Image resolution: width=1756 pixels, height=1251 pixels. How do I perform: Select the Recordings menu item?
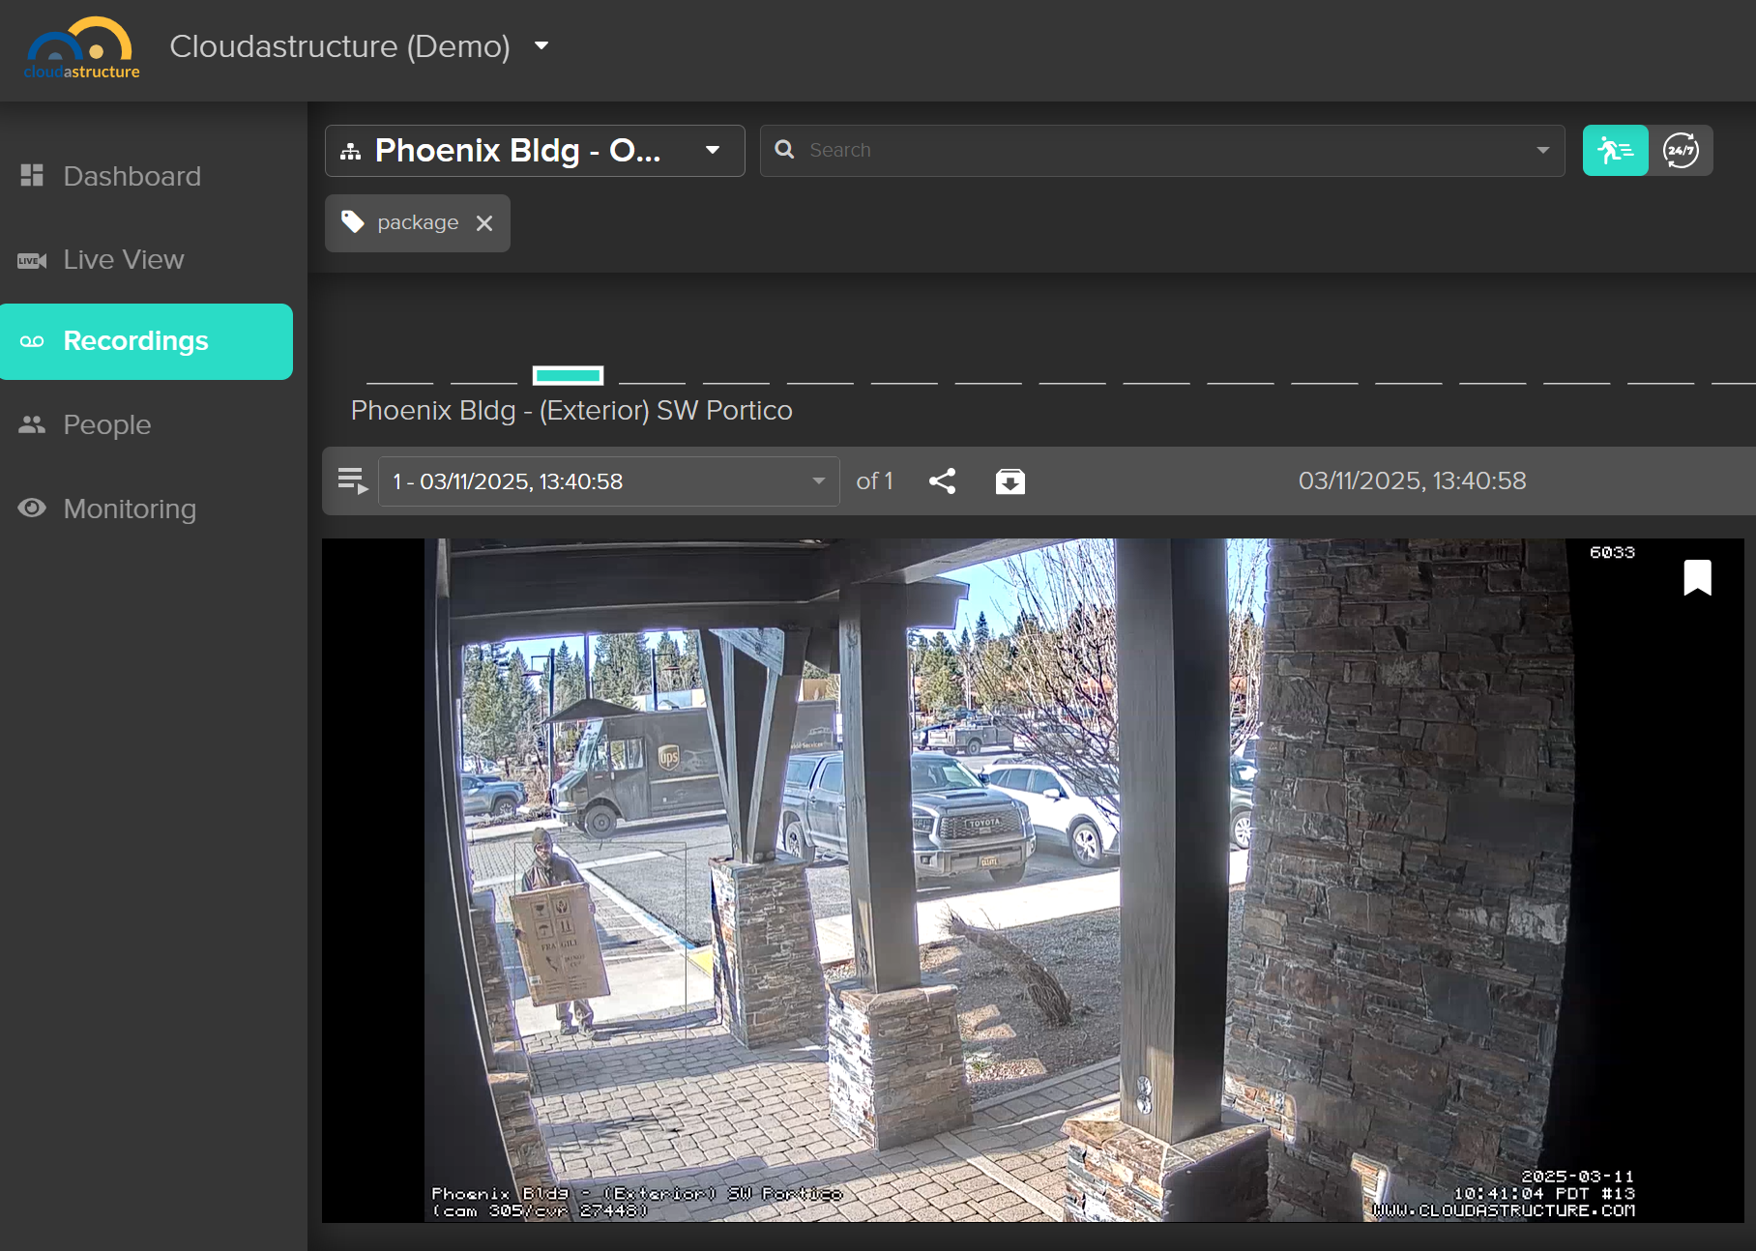point(146,341)
